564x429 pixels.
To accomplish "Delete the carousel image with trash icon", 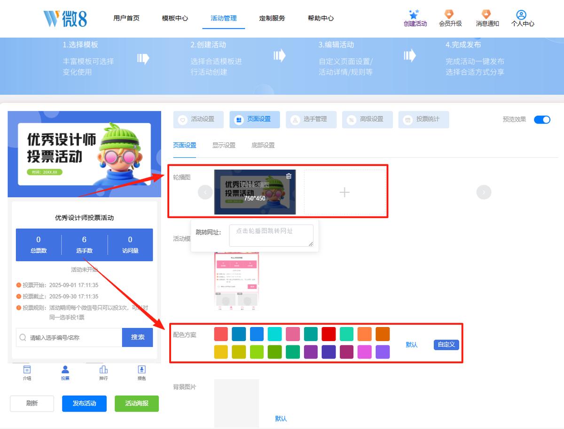I will [x=289, y=176].
